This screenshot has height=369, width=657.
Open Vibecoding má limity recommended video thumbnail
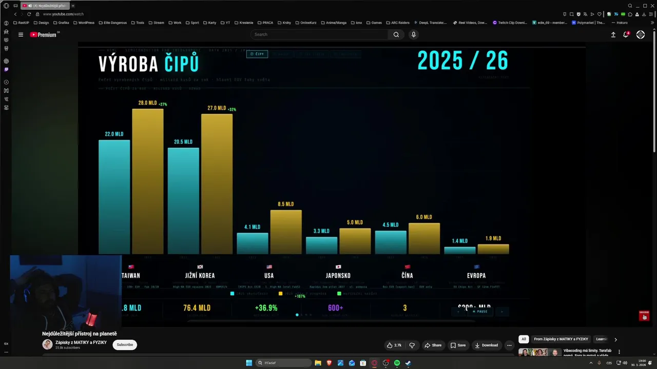[539, 352]
